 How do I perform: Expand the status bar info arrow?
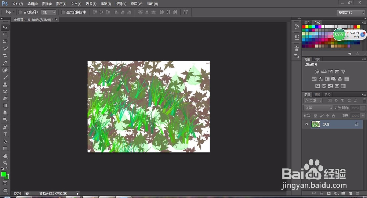click(78, 194)
